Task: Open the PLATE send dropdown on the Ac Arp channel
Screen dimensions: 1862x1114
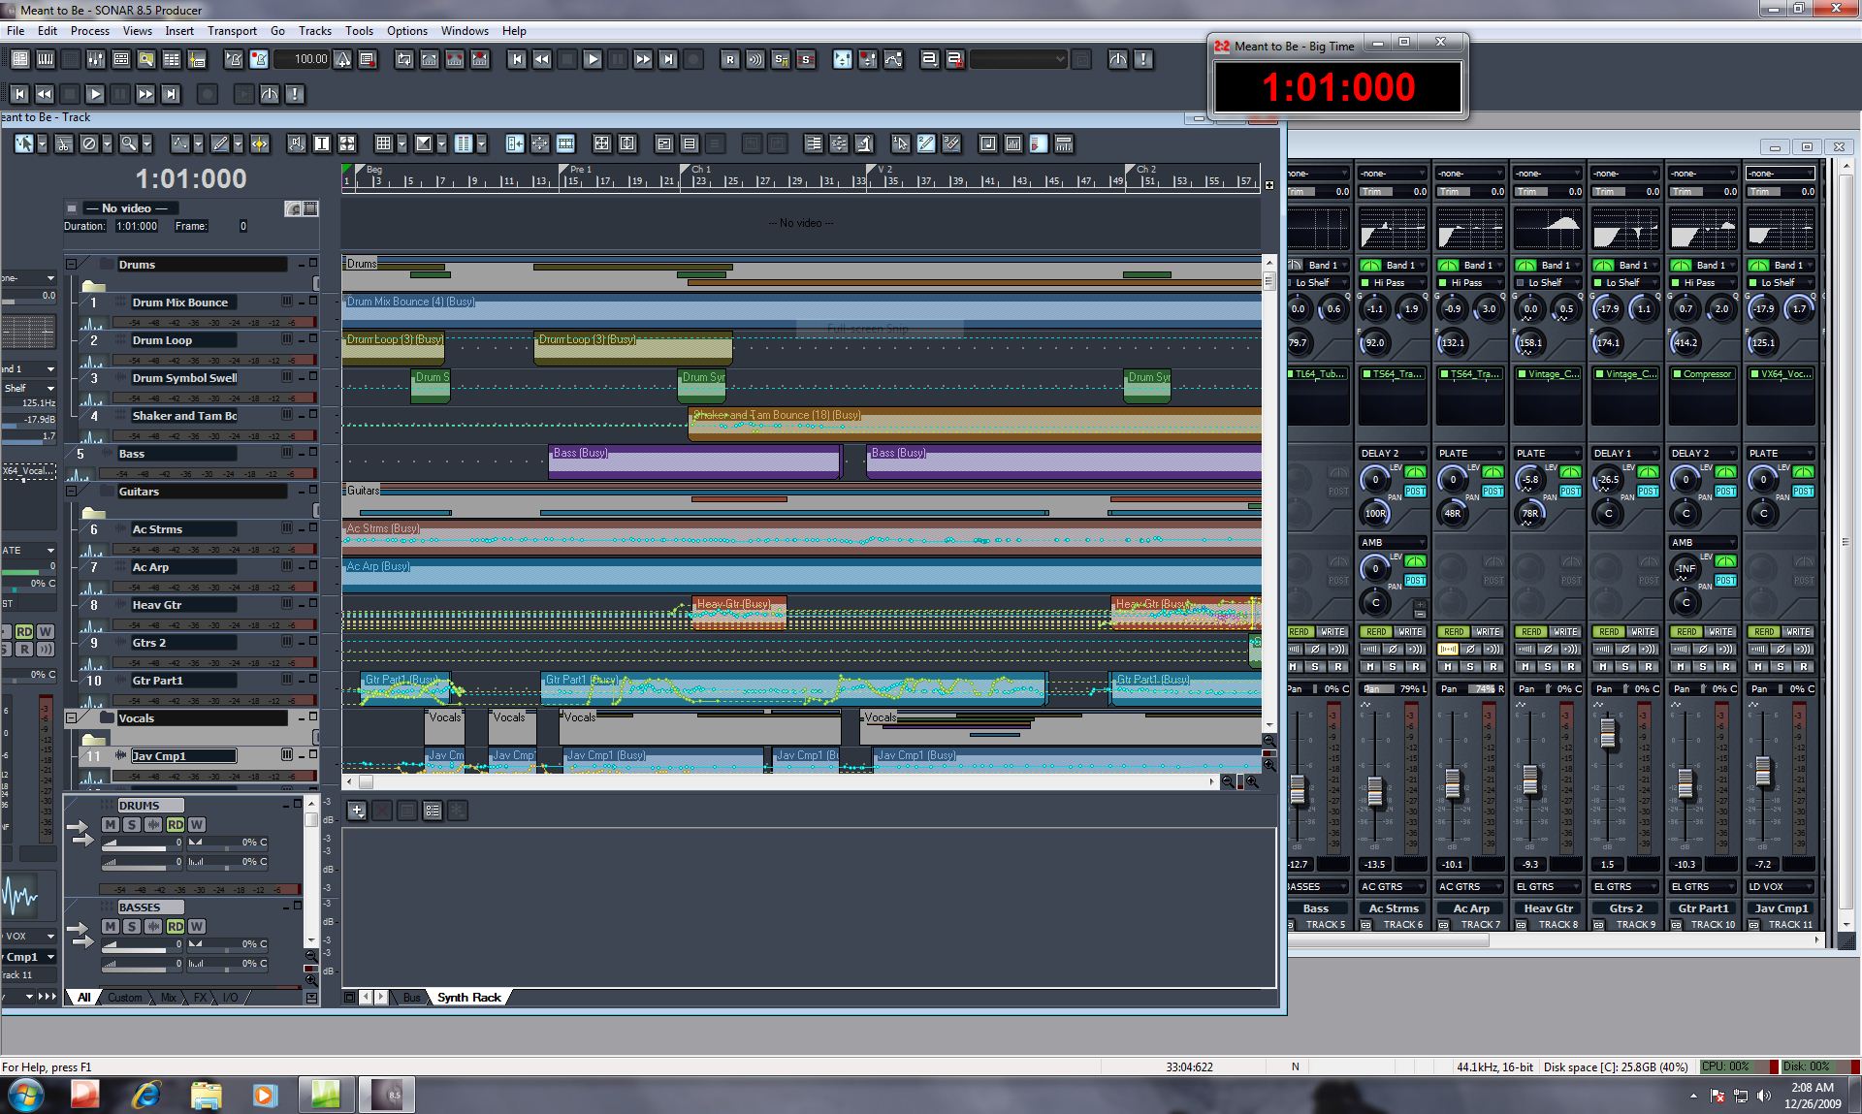Action: tap(1470, 453)
